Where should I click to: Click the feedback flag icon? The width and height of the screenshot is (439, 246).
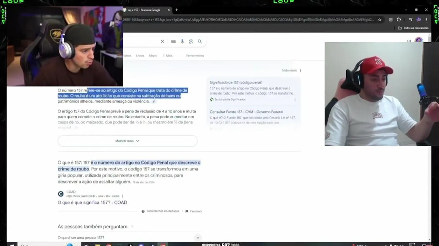[187, 211]
